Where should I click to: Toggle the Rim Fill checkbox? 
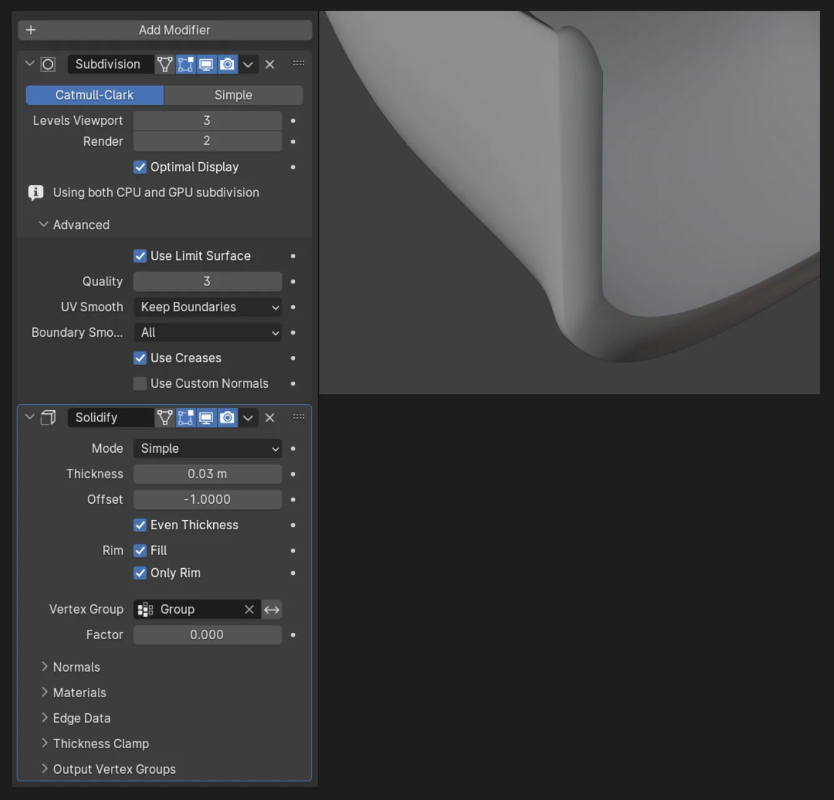140,551
